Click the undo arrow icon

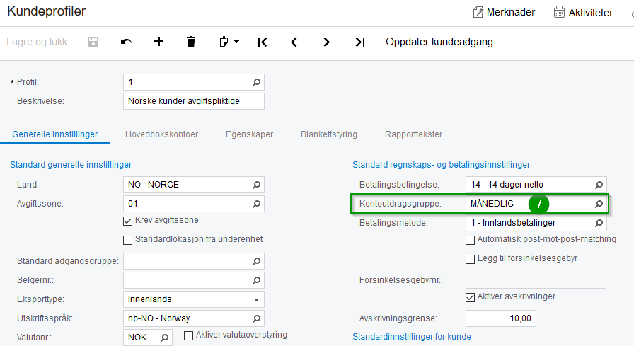click(x=126, y=42)
